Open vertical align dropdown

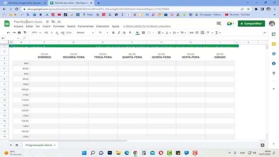pyautogui.click(x=168, y=33)
